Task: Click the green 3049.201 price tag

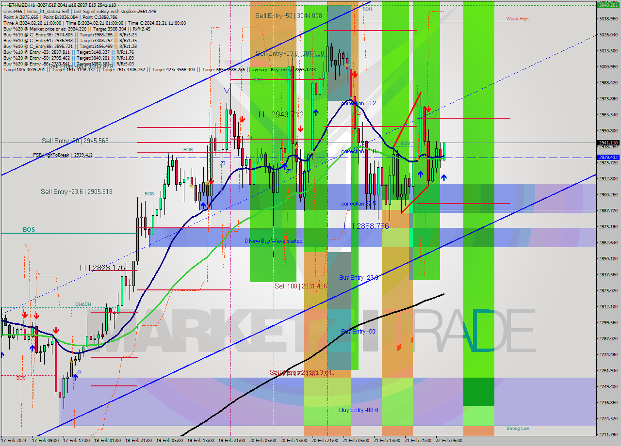Action: [608, 5]
